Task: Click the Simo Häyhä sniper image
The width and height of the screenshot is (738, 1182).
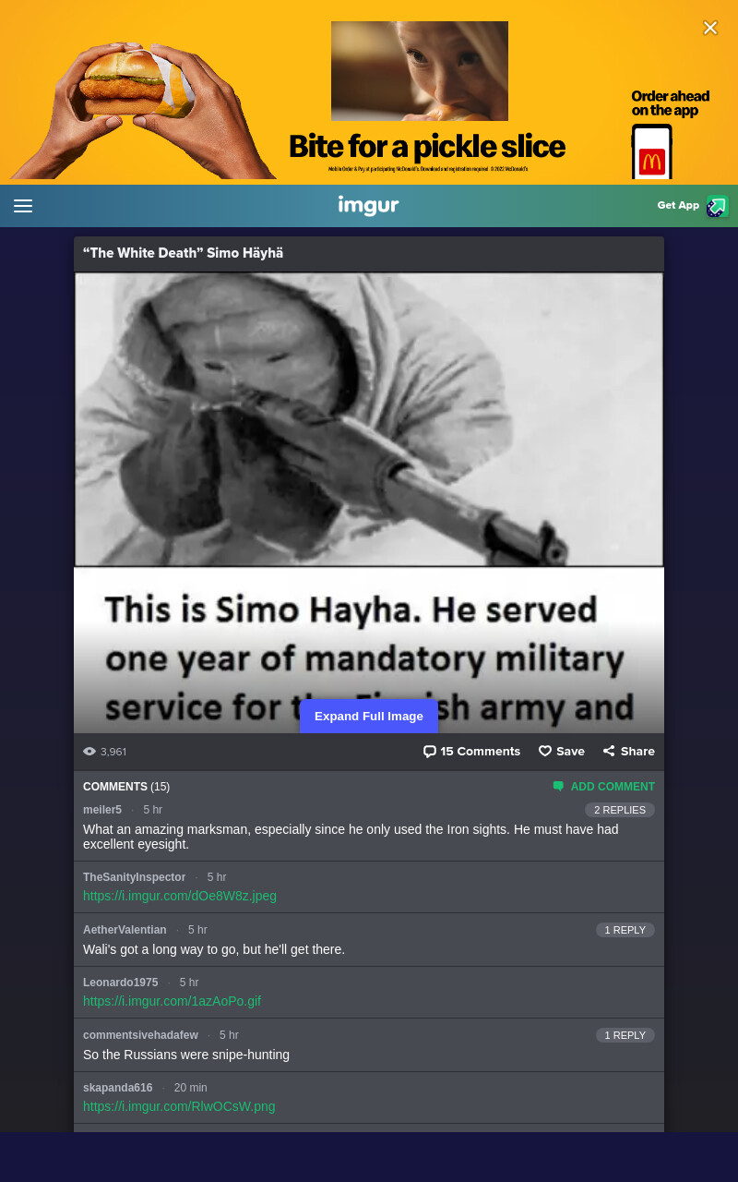Action: pos(369,419)
